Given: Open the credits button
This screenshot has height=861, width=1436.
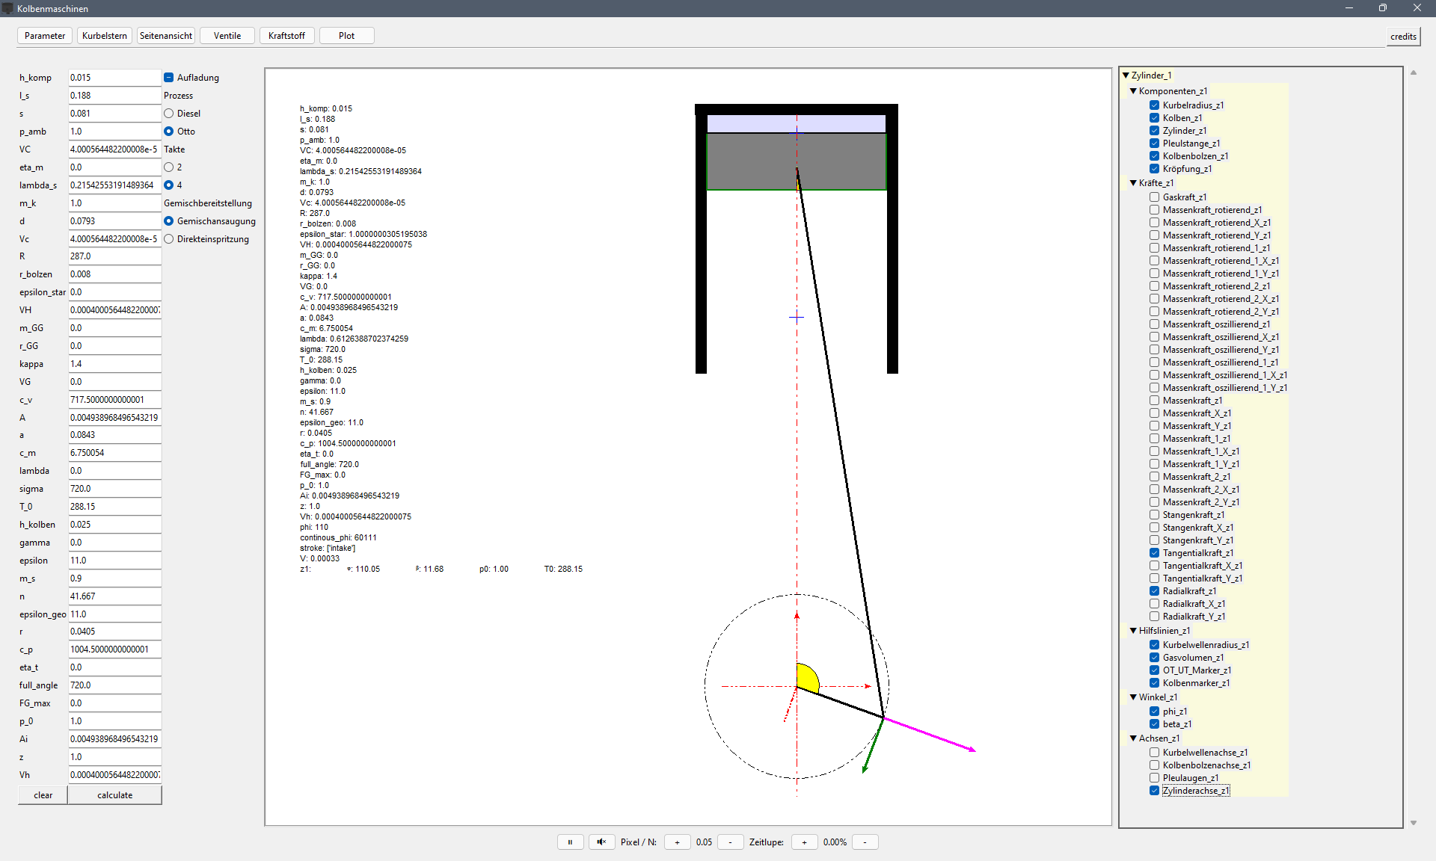Looking at the screenshot, I should (1403, 37).
